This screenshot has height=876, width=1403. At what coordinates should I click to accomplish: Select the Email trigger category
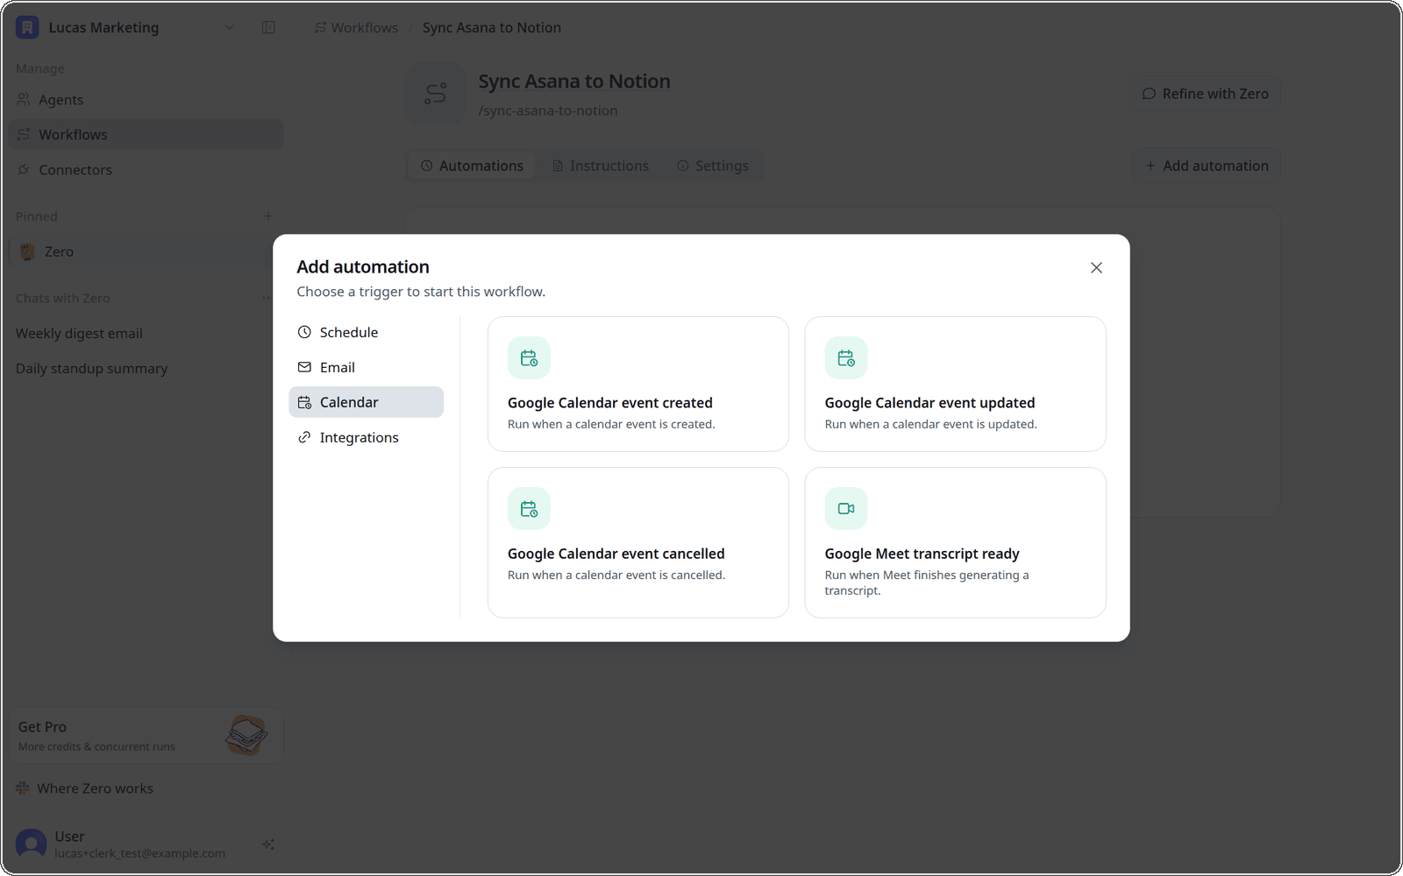pos(367,367)
